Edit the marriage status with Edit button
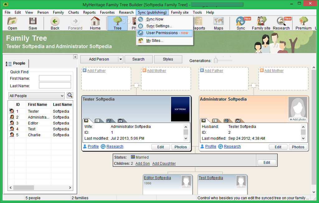The image size is (319, 203). [267, 163]
